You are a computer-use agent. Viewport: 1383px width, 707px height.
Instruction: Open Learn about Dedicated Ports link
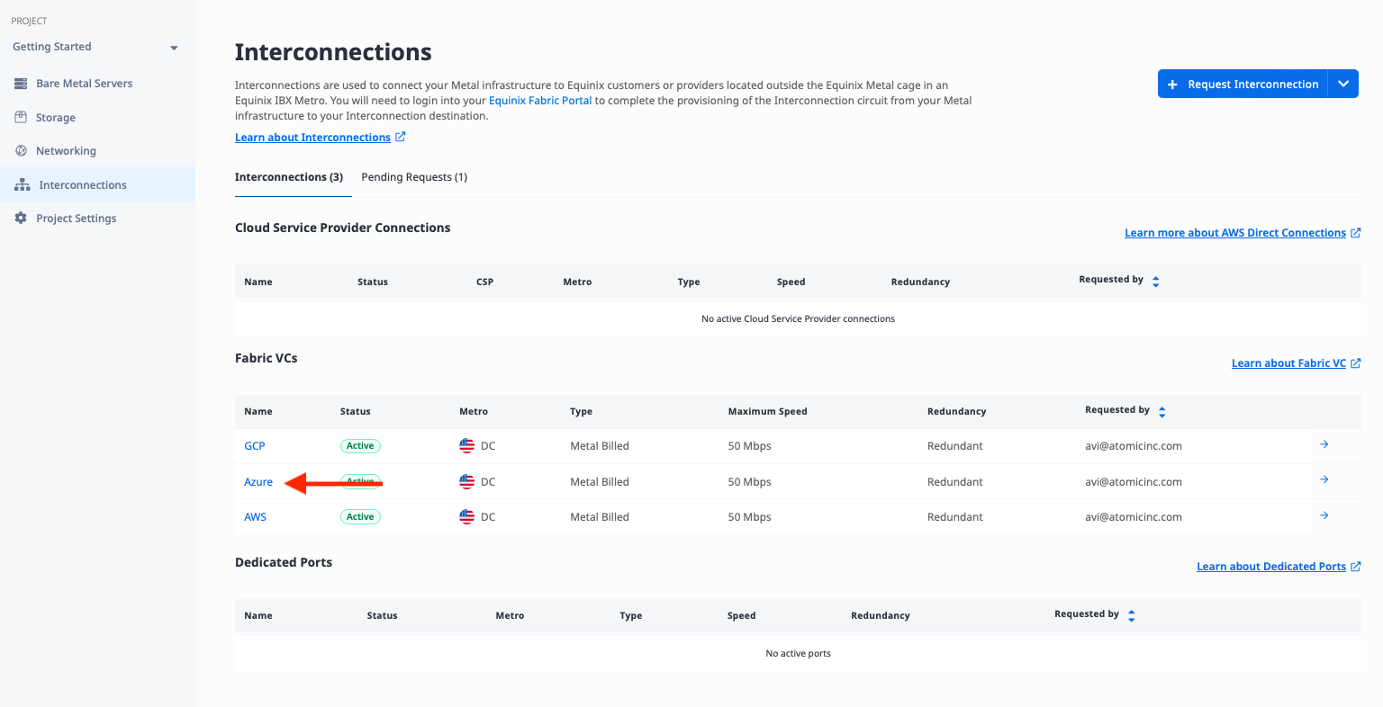(x=1271, y=567)
